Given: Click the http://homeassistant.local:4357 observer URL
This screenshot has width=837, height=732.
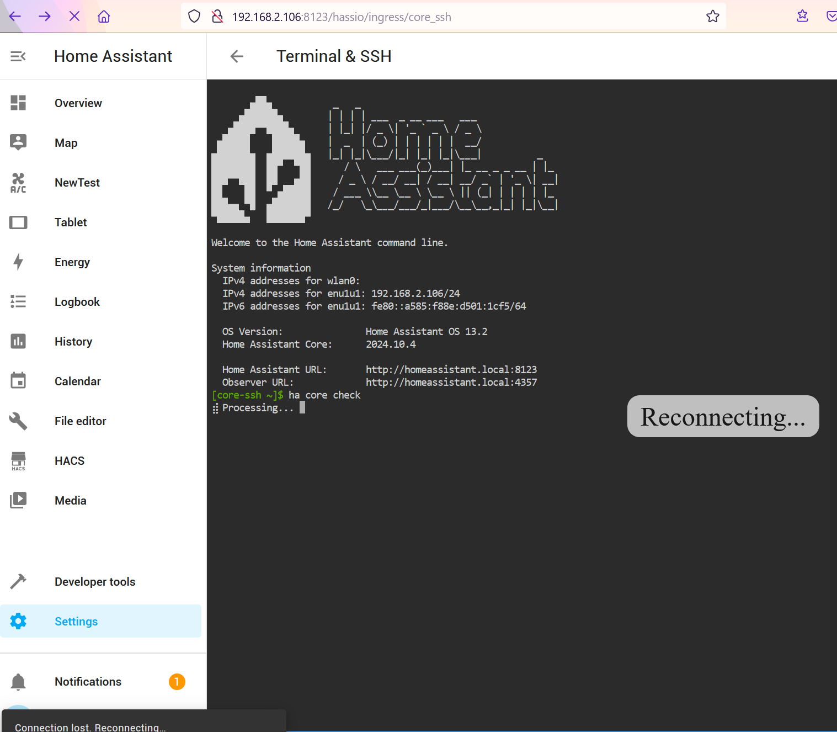Looking at the screenshot, I should click(x=451, y=383).
